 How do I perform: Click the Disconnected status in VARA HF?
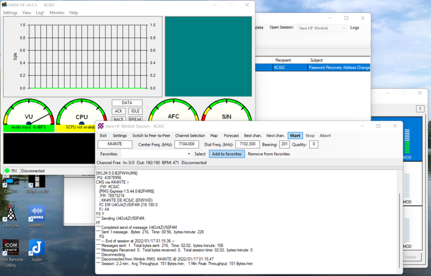click(x=33, y=171)
